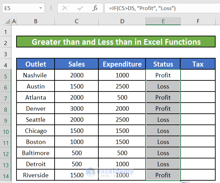
Task: Click the Nashvile outlet cell
Action: 35,75
